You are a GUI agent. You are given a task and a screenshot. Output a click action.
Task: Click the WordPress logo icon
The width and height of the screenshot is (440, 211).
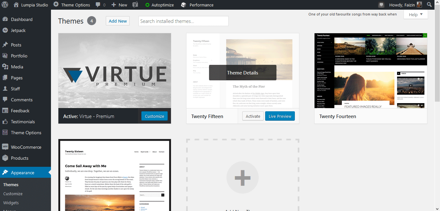(5, 5)
